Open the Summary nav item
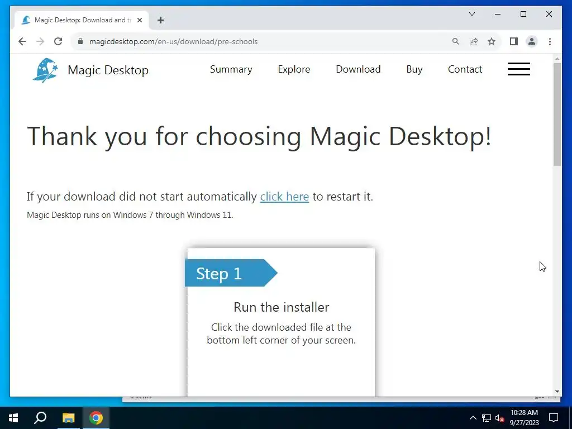This screenshot has width=572, height=429. (231, 69)
